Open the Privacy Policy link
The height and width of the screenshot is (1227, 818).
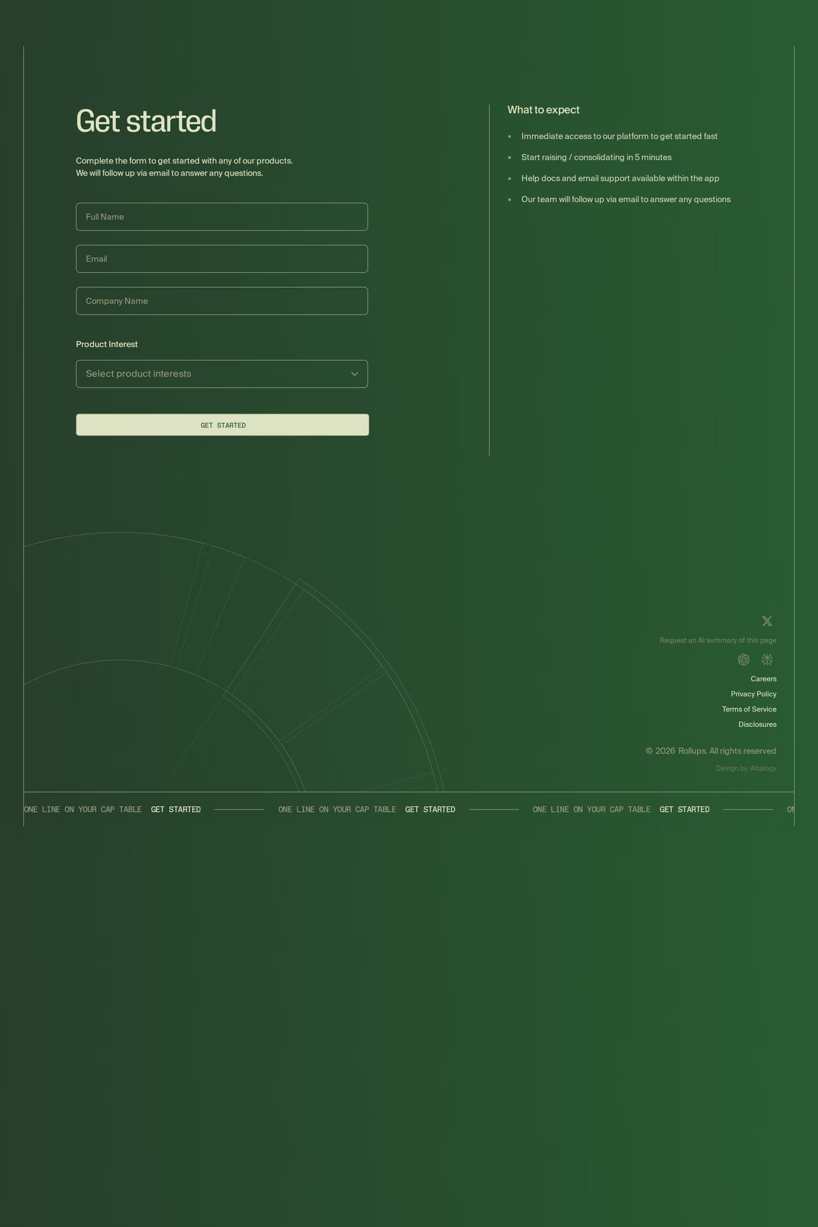[754, 694]
